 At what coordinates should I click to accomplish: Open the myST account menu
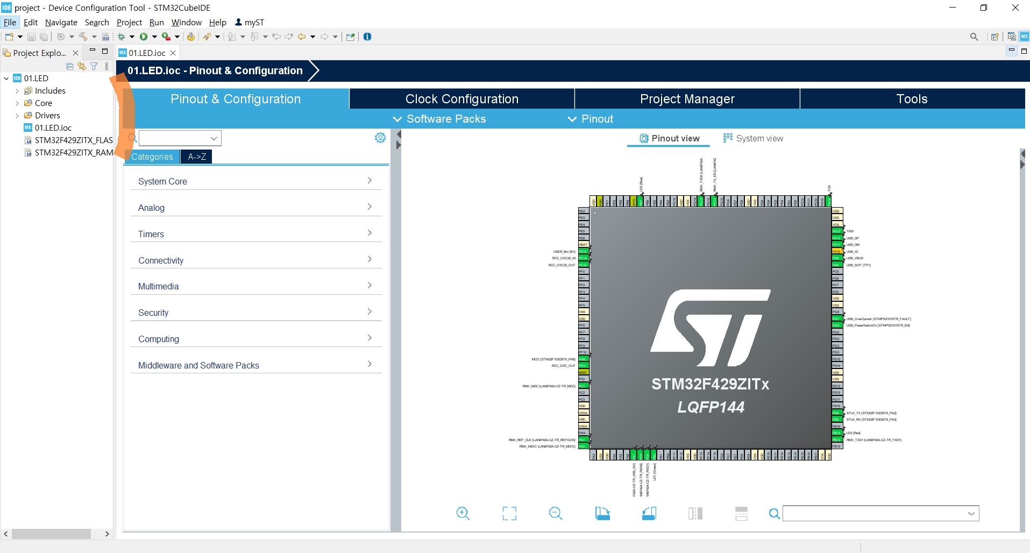250,22
